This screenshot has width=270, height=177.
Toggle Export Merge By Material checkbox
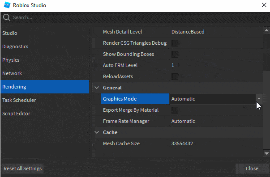175,110
